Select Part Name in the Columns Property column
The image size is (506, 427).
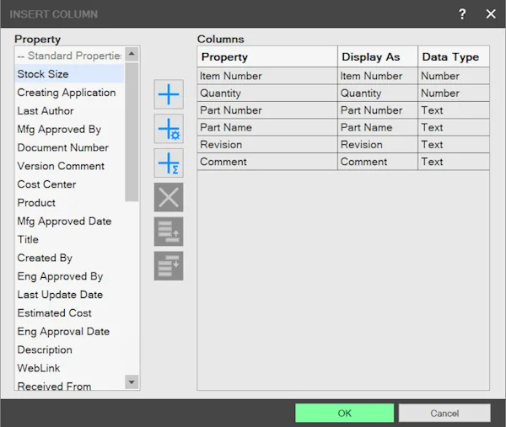[267, 127]
